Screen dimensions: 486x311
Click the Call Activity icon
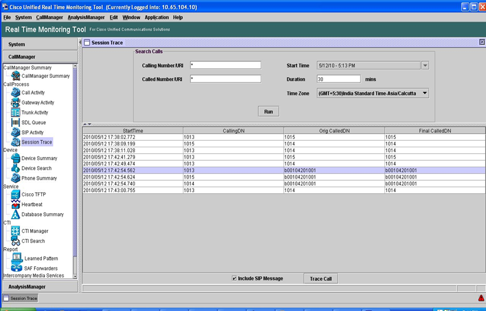pos(15,92)
